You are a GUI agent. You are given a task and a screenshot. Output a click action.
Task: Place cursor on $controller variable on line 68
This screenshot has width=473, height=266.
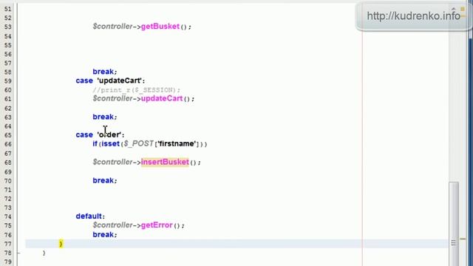pos(112,162)
